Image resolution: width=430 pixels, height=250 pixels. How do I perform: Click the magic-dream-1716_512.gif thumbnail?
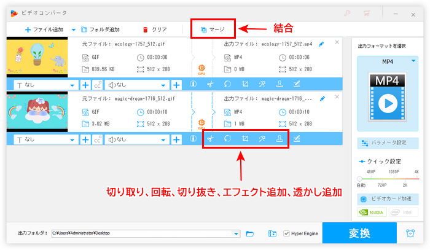pyautogui.click(x=37, y=112)
